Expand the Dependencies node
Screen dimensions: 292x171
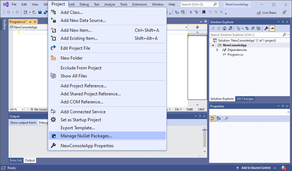click(217, 50)
